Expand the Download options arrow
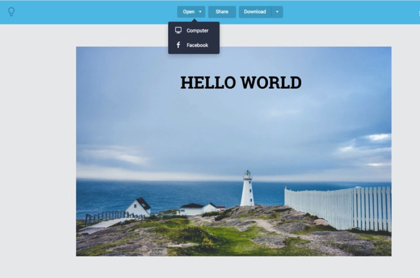This screenshot has width=420, height=278. (277, 12)
